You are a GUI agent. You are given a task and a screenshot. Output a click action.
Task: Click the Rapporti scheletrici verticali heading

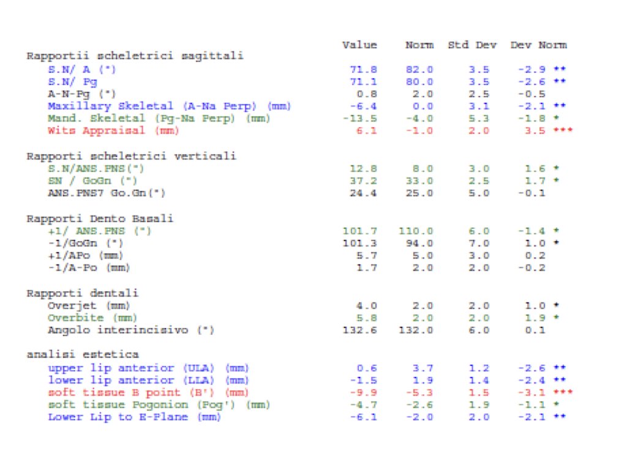[131, 156]
